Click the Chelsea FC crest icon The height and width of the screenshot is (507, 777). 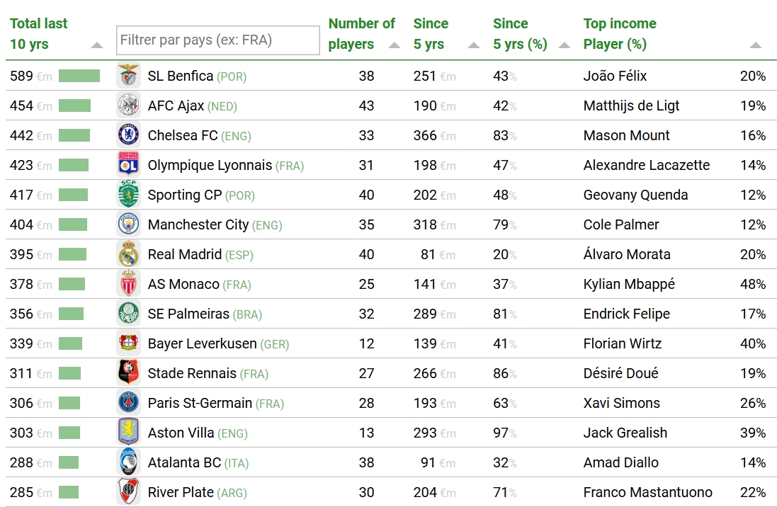pyautogui.click(x=129, y=135)
